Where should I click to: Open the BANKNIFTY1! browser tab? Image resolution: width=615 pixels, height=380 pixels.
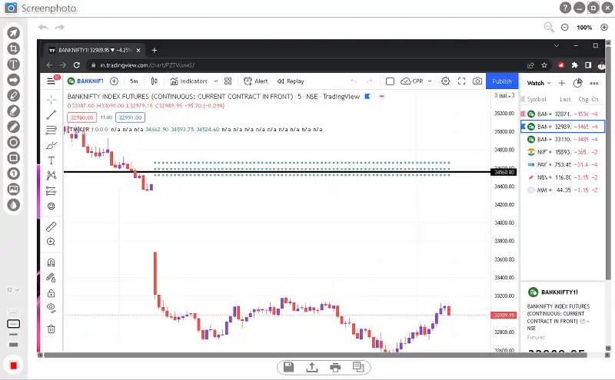[94, 50]
